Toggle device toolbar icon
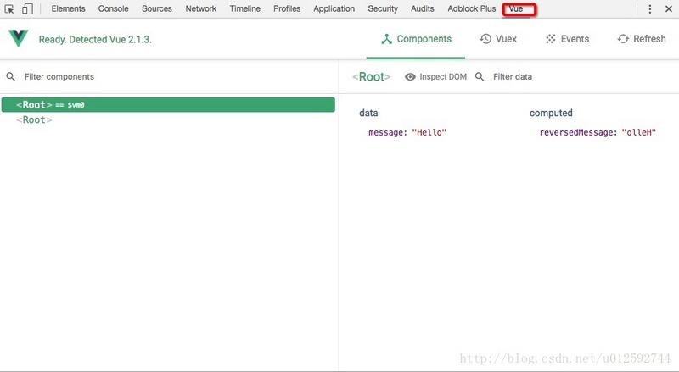679x372 pixels. pyautogui.click(x=27, y=8)
